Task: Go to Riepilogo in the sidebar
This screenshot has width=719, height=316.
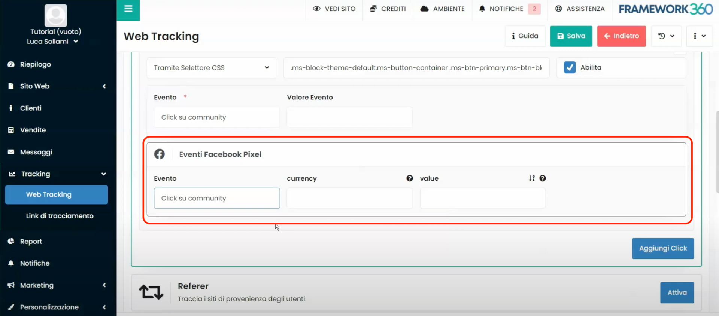Action: point(35,64)
